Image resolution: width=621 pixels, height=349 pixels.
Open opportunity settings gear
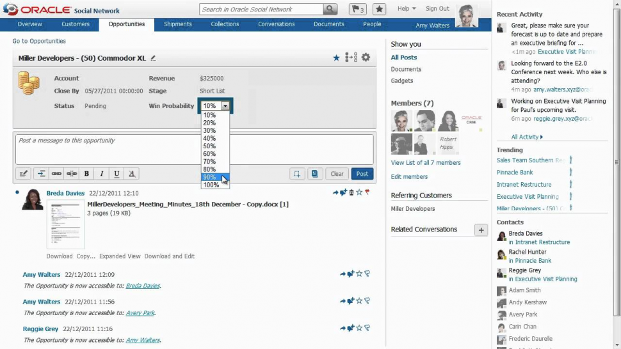(366, 58)
